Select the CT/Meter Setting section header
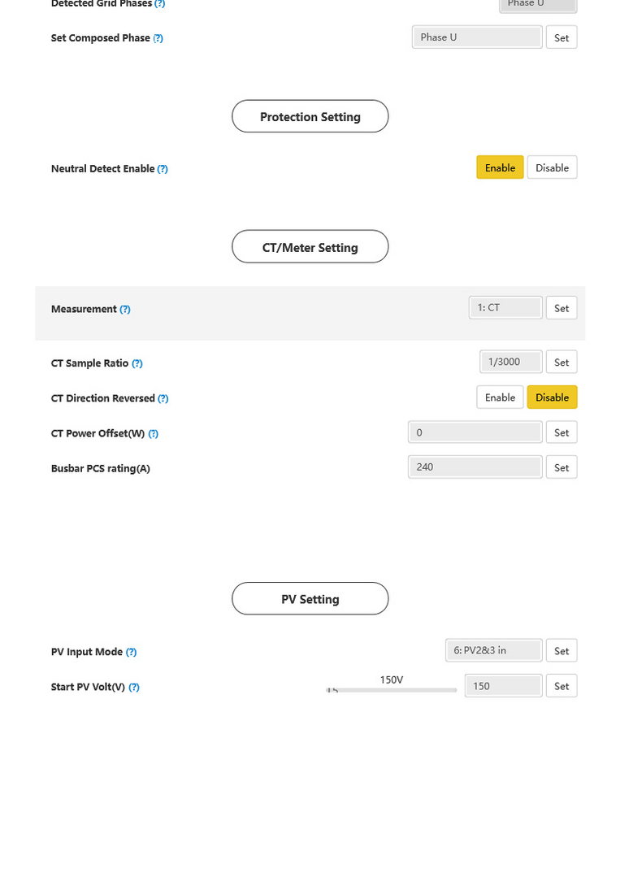This screenshot has height=877, width=620. click(x=310, y=247)
